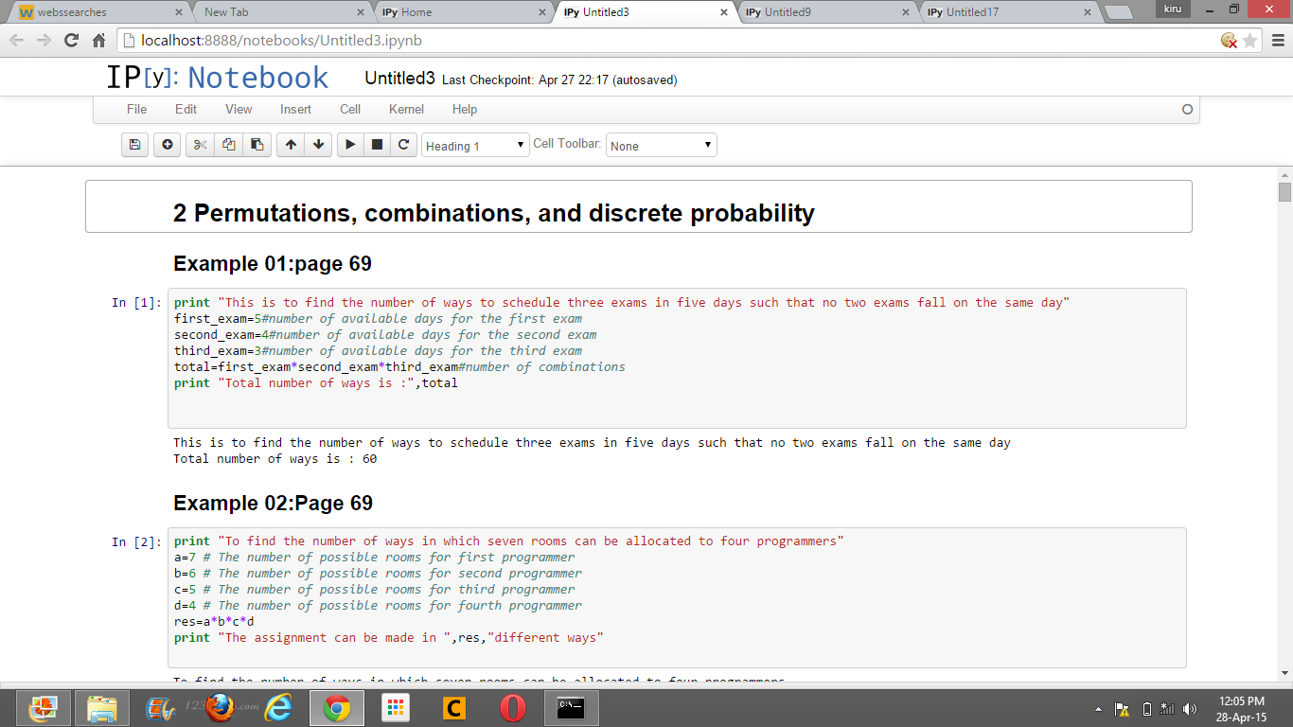Bookmark this page with star icon
The height and width of the screenshot is (727, 1293).
pos(1250,40)
